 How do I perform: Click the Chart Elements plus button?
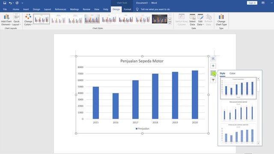click(213, 66)
